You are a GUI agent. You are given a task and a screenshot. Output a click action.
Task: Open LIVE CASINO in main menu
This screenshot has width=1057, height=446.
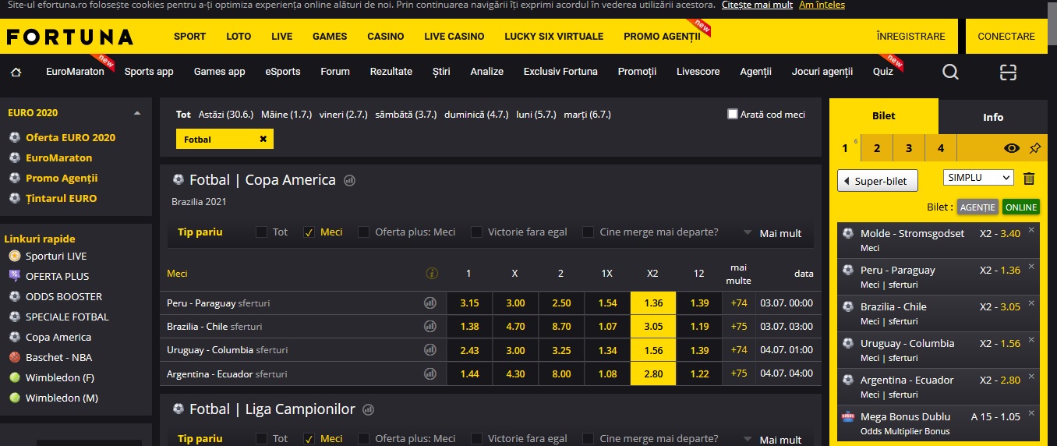(x=454, y=36)
